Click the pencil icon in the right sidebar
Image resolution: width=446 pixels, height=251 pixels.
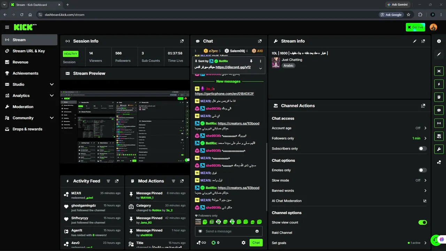click(439, 54)
